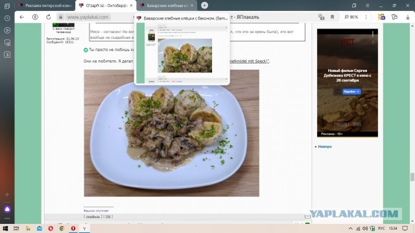Close the 'O'zapft is!' tab
Image resolution: width=415 pixels, height=233 pixels.
pos(131,6)
